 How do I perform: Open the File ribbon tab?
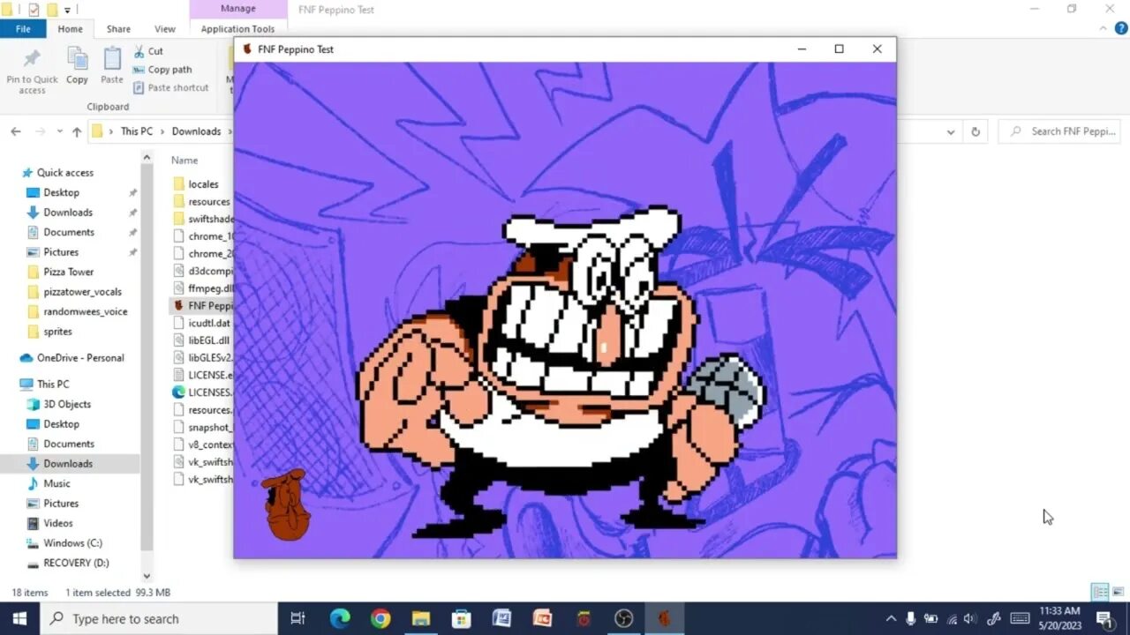[23, 29]
